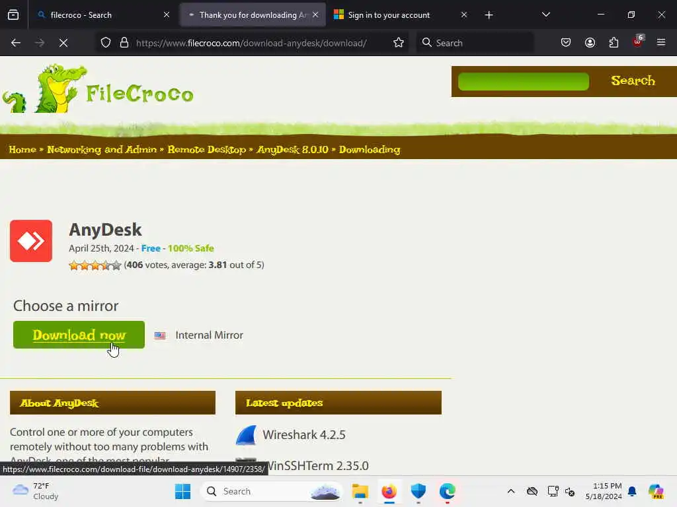Open a new tab with the plus button

coord(489,15)
